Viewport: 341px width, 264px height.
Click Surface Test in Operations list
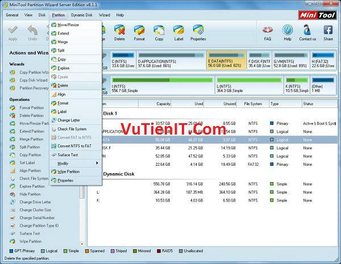click(30, 233)
